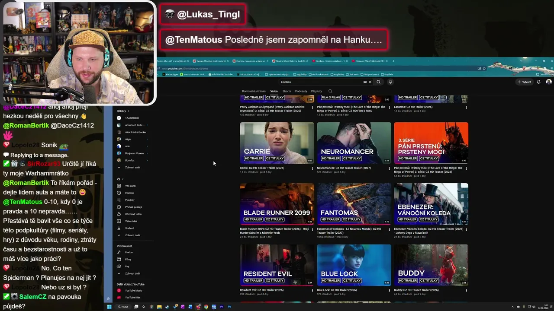Open options menu for Blade Runner 2099 video
This screenshot has width=554, height=311.
(312, 229)
